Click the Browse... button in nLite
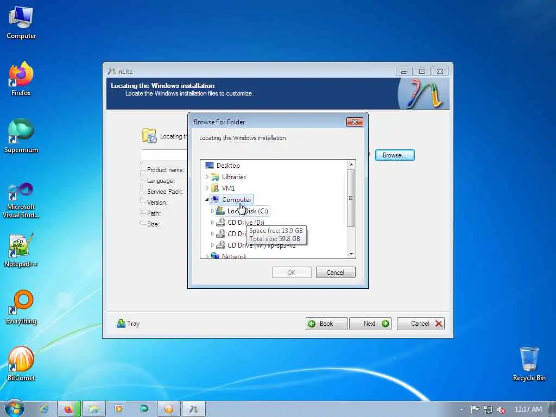Screen dimensions: 556x417 tap(395, 155)
